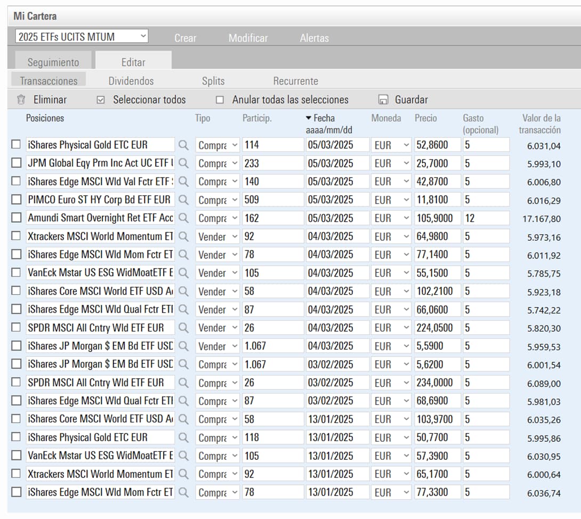The height and width of the screenshot is (519, 581).
Task: Open Alertas in the portfolio bar
Action: click(314, 38)
